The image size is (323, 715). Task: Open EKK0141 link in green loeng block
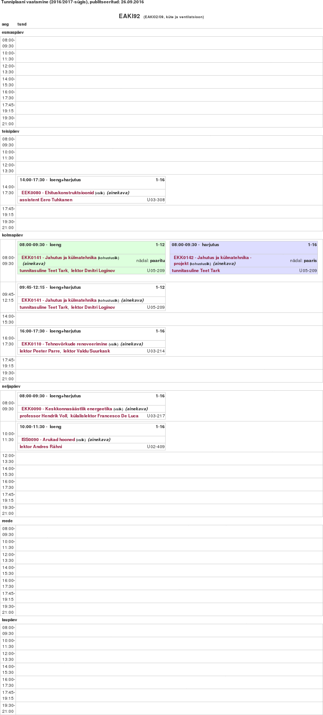point(59,258)
